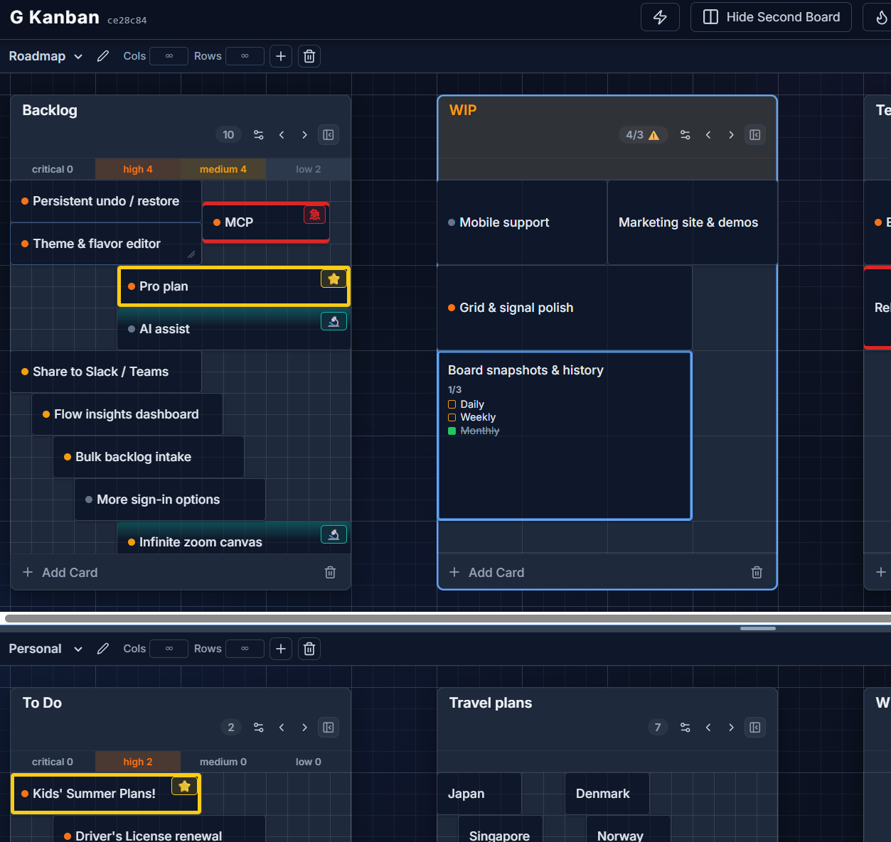Check the Daily checklist item
891x842 pixels.
(x=452, y=404)
